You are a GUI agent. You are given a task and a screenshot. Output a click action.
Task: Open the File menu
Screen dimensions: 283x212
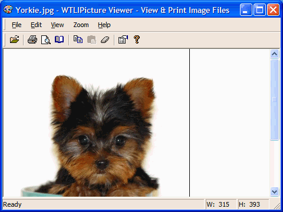[17, 25]
